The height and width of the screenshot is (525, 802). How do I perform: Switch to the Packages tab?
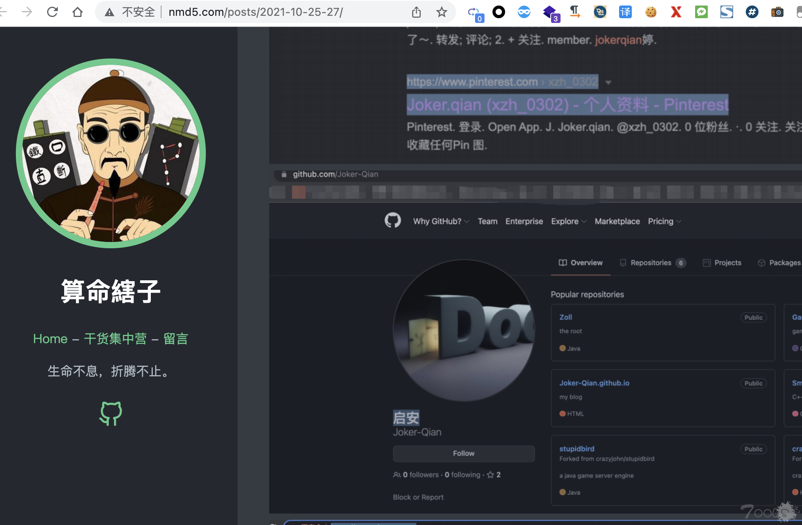(x=779, y=263)
